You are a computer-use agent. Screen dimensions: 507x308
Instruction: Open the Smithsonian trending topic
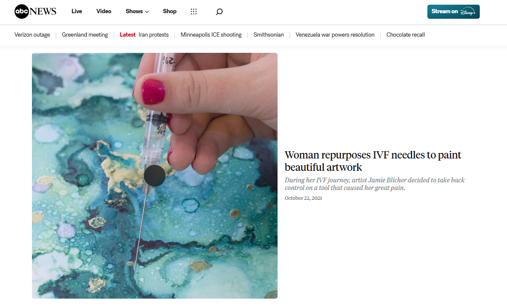[x=269, y=35]
